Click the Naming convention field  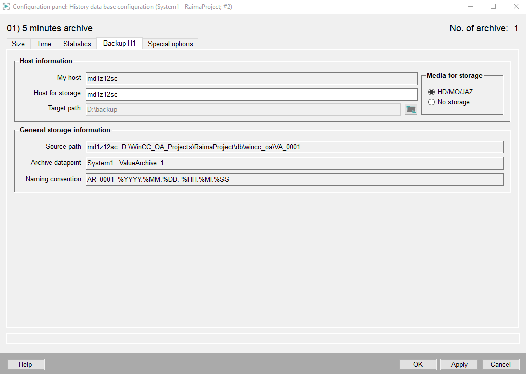[x=294, y=179]
